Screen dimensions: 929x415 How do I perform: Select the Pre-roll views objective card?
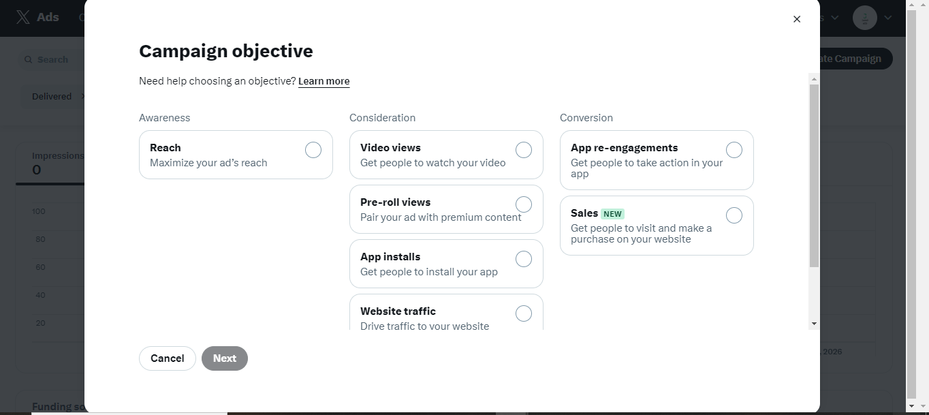pyautogui.click(x=446, y=209)
